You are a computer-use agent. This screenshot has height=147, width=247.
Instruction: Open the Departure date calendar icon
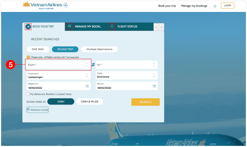(x=87, y=86)
